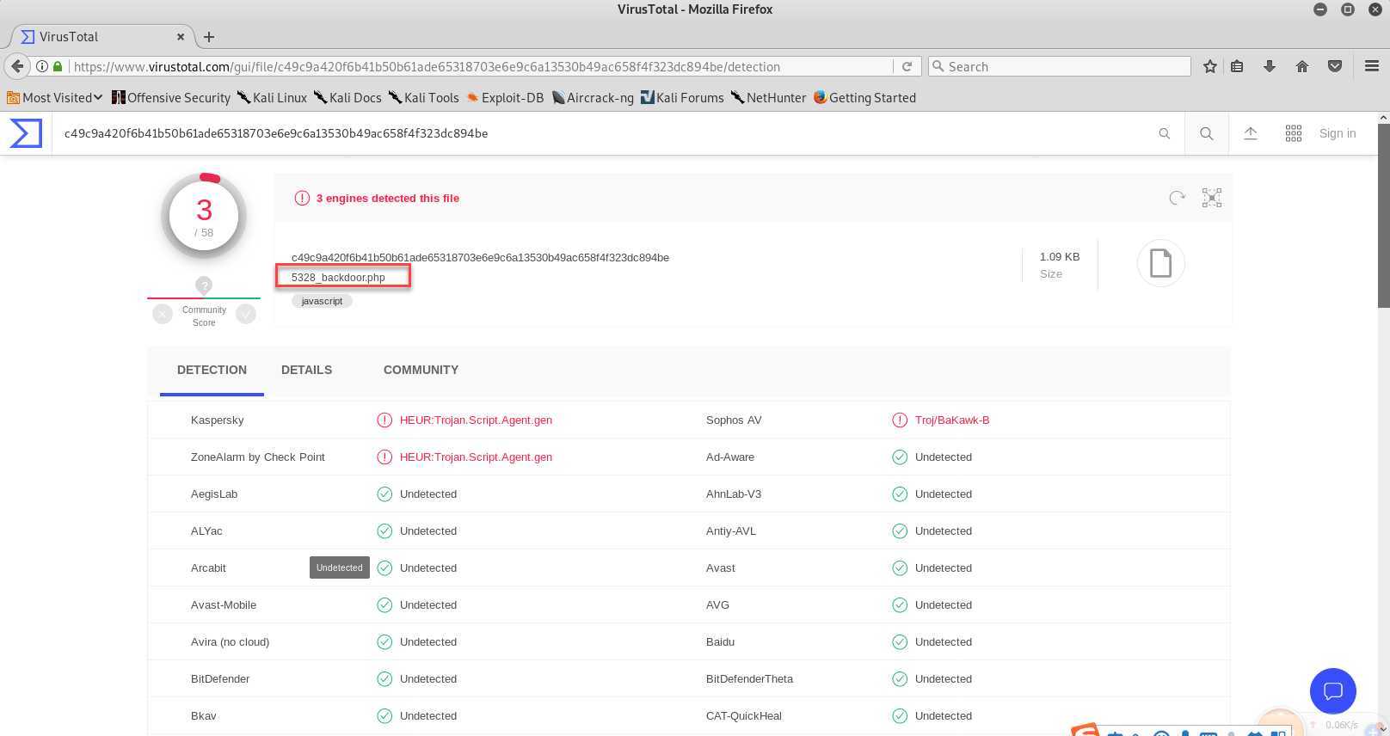1390x736 pixels.
Task: Click the hash search input field
Action: (x=602, y=133)
